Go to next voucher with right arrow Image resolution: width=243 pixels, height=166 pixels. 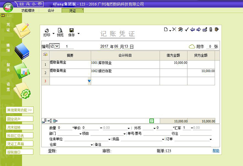[x=198, y=29]
